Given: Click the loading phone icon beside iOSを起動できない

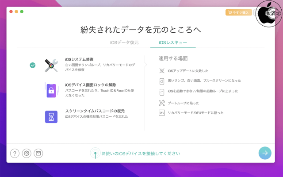Looking at the screenshot, I should 162,92.
